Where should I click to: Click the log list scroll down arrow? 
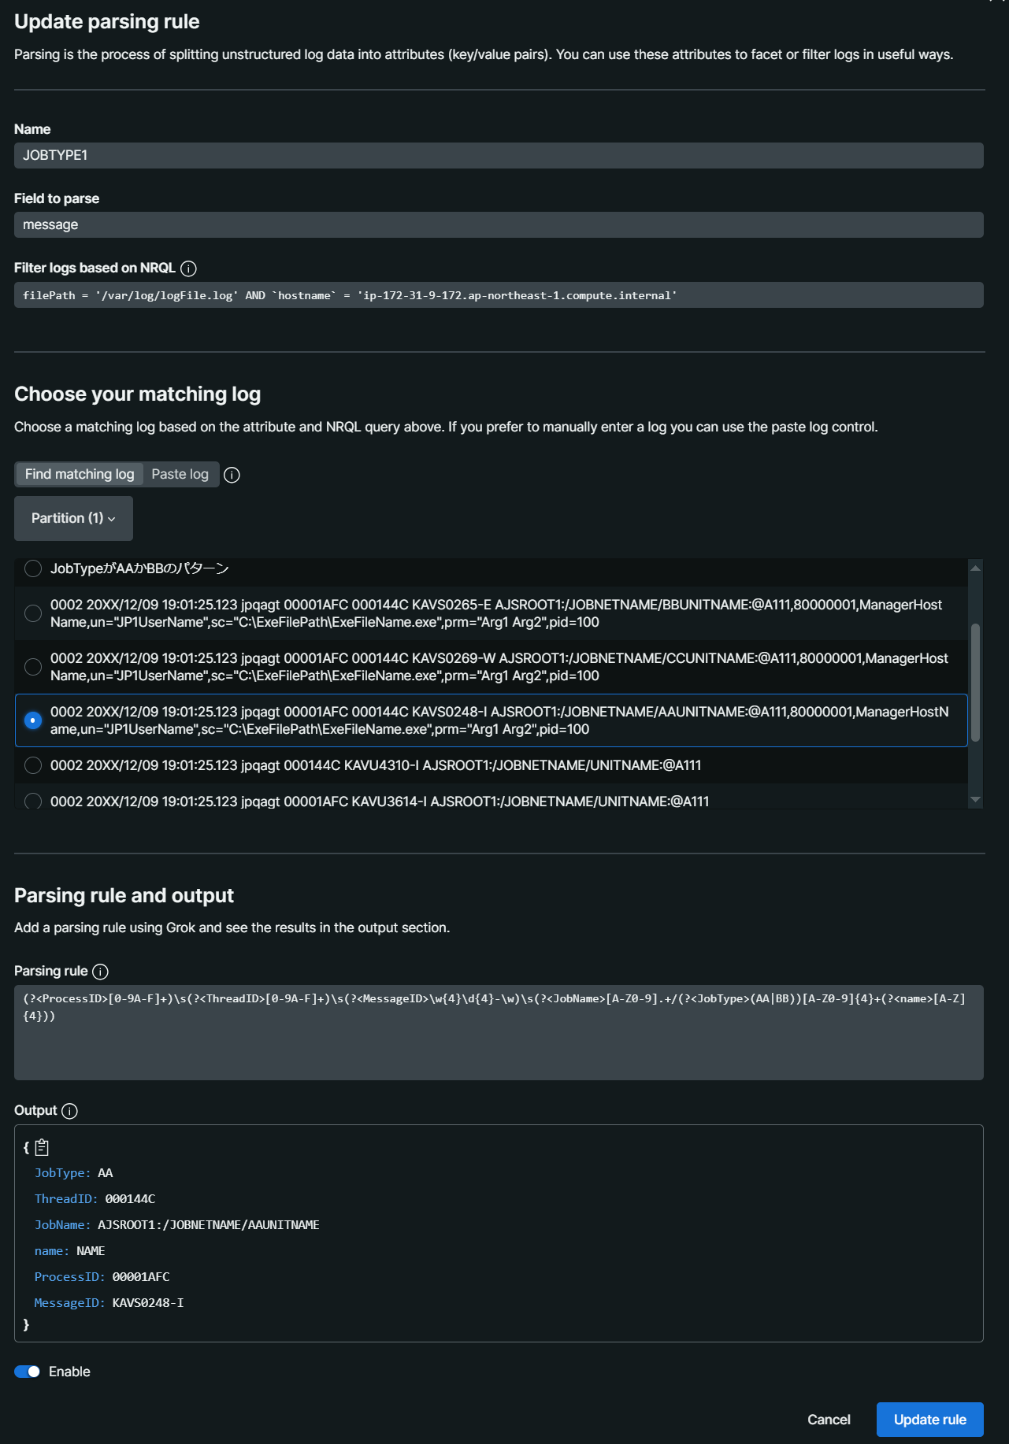point(975,799)
